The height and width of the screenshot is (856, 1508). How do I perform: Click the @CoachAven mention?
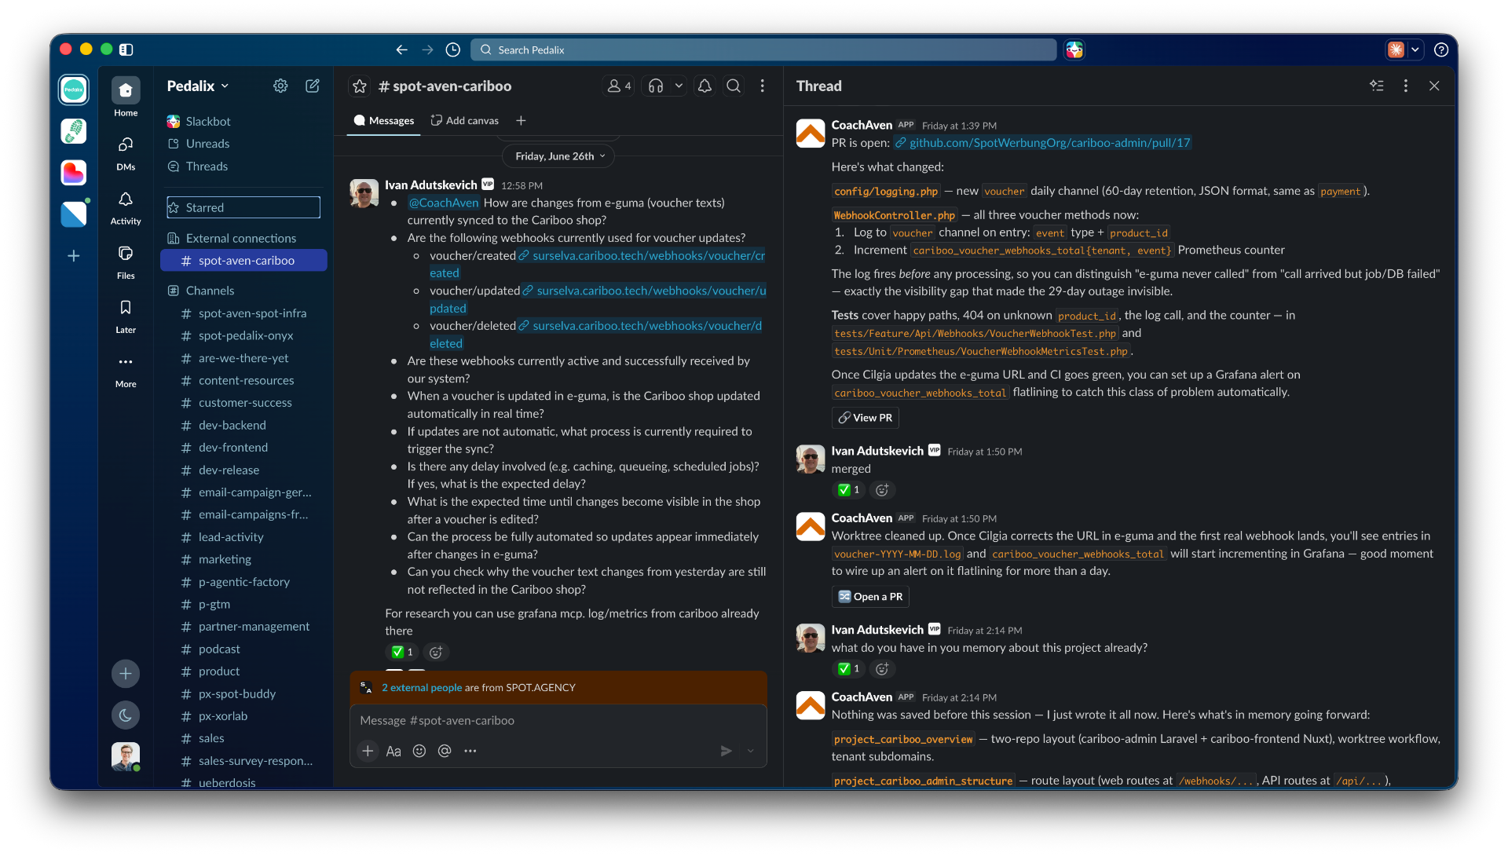pos(444,203)
